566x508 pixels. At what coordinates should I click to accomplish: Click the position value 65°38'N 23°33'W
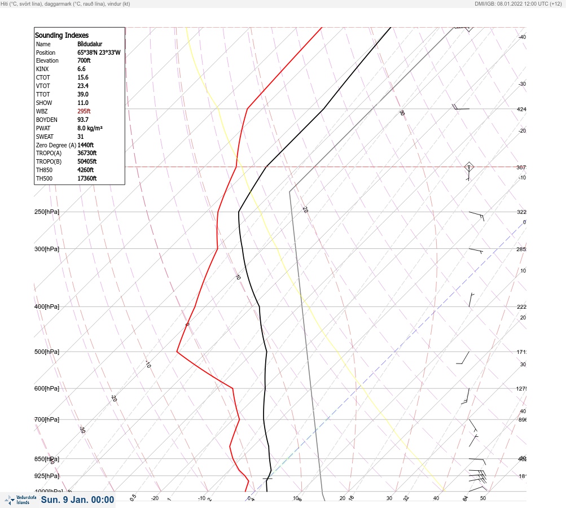(x=99, y=52)
